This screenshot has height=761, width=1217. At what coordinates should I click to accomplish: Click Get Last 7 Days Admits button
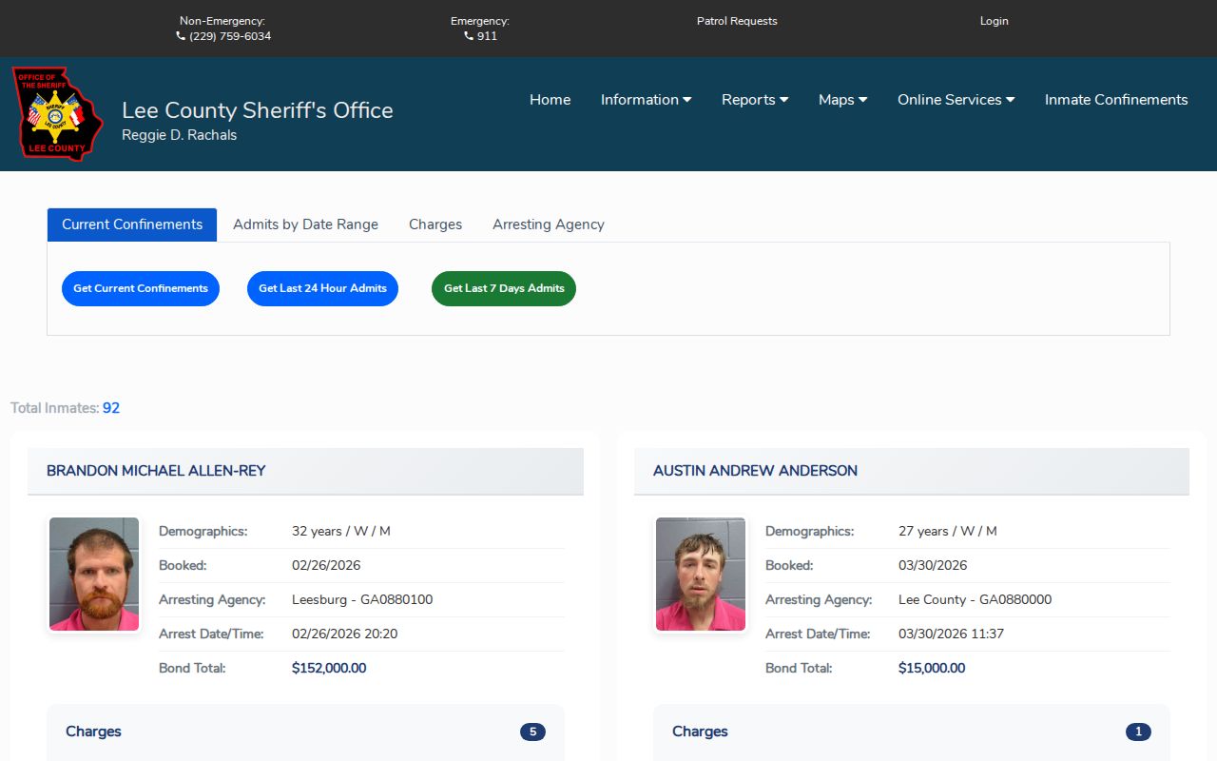point(504,288)
